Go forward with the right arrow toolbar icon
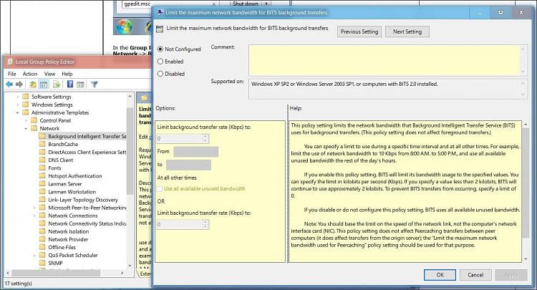 pyautogui.click(x=19, y=84)
